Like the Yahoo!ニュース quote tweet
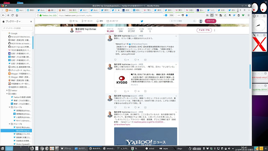The image size is (268, 151). (135, 60)
